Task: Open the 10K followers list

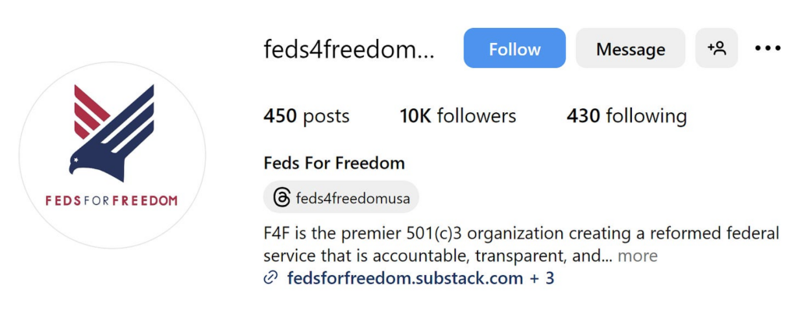Action: click(457, 117)
